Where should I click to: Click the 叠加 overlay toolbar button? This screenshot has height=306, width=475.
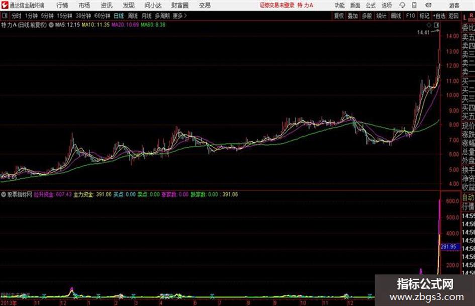click(x=353, y=16)
